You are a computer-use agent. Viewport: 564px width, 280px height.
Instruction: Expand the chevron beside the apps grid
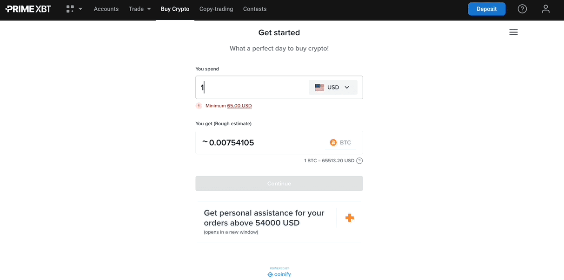(x=80, y=8)
